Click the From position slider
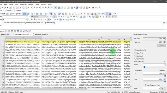The image size is (167, 93). pos(144,67)
